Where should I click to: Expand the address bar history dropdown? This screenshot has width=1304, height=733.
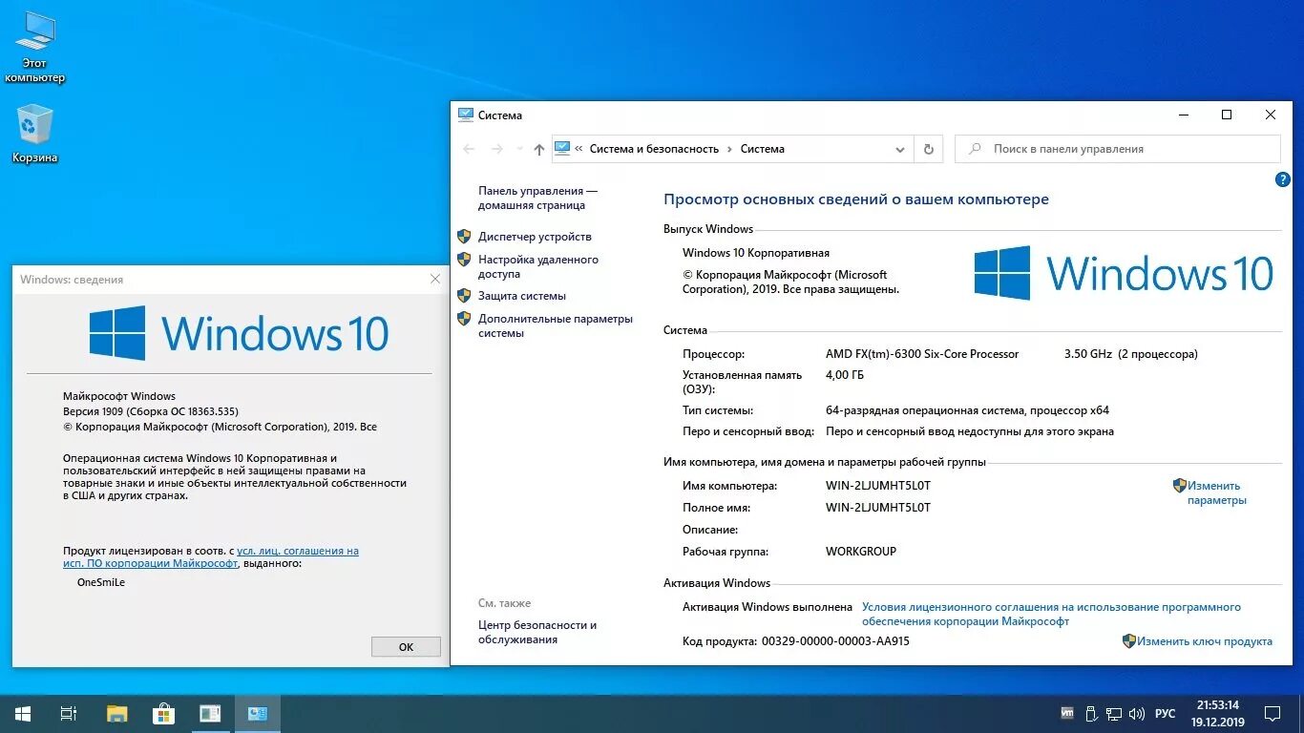pos(900,149)
